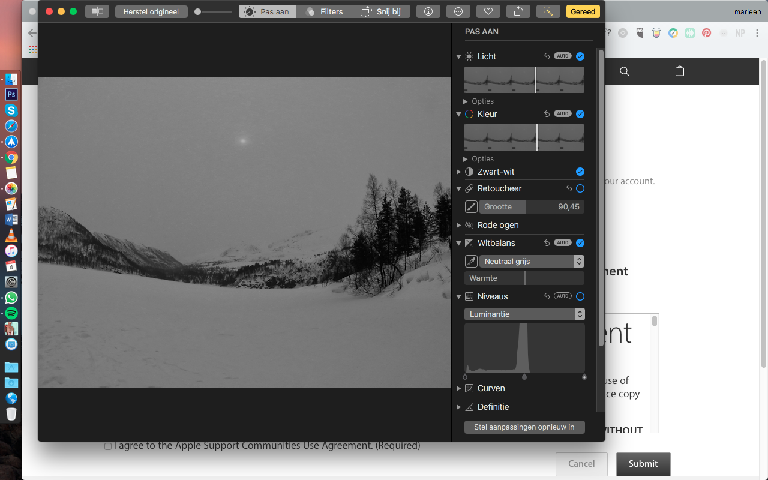This screenshot has height=480, width=768.
Task: Collapse the Licht section
Action: click(x=459, y=56)
